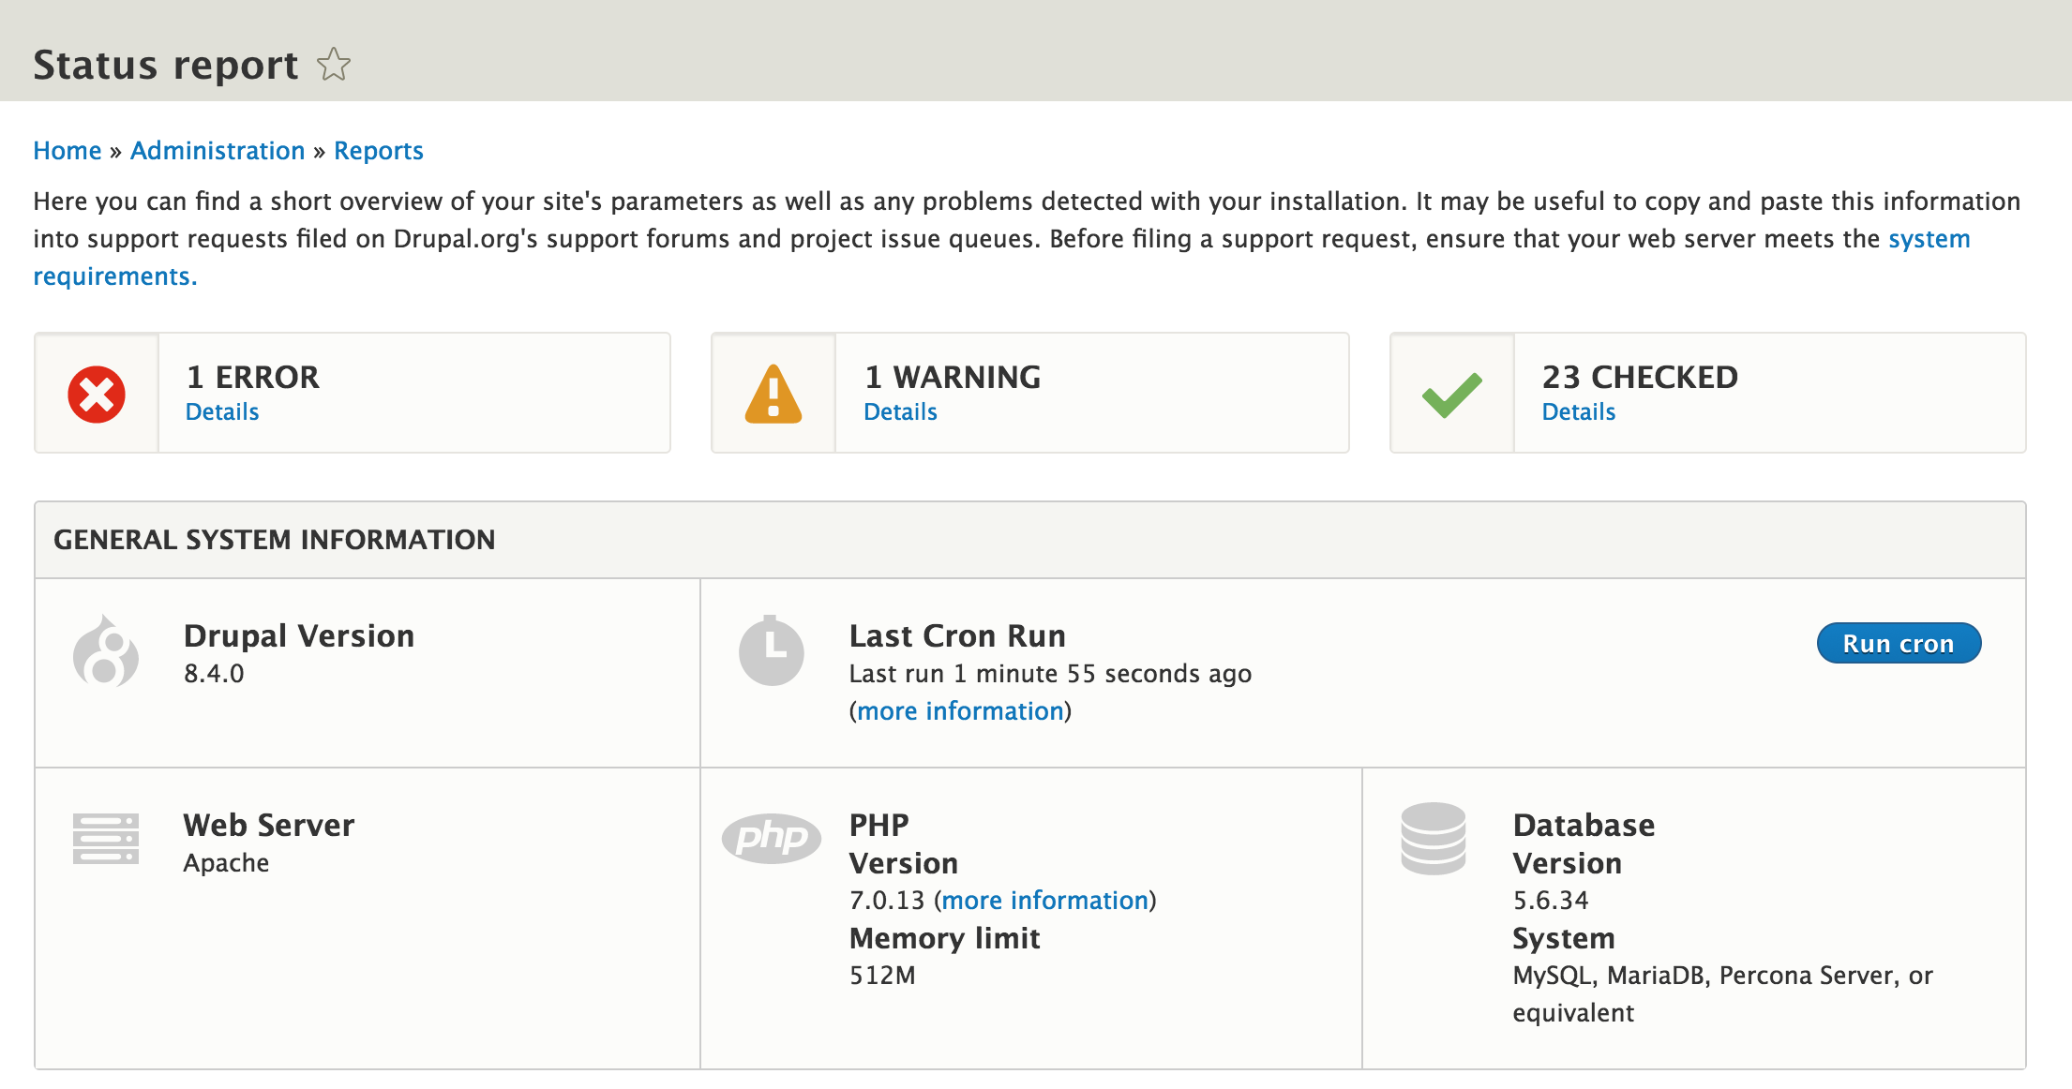Click the General System Information header
The width and height of the screenshot is (2072, 1089).
pos(275,540)
